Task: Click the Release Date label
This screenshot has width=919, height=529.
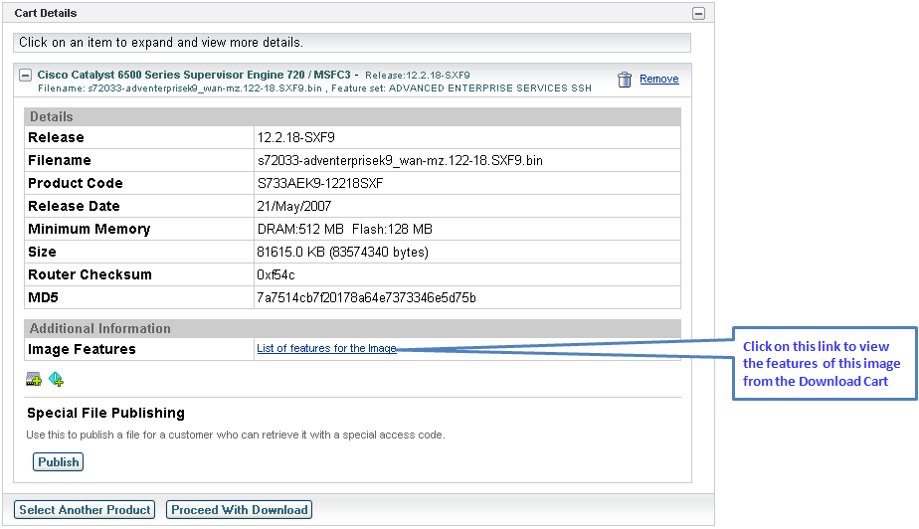Action: point(74,206)
